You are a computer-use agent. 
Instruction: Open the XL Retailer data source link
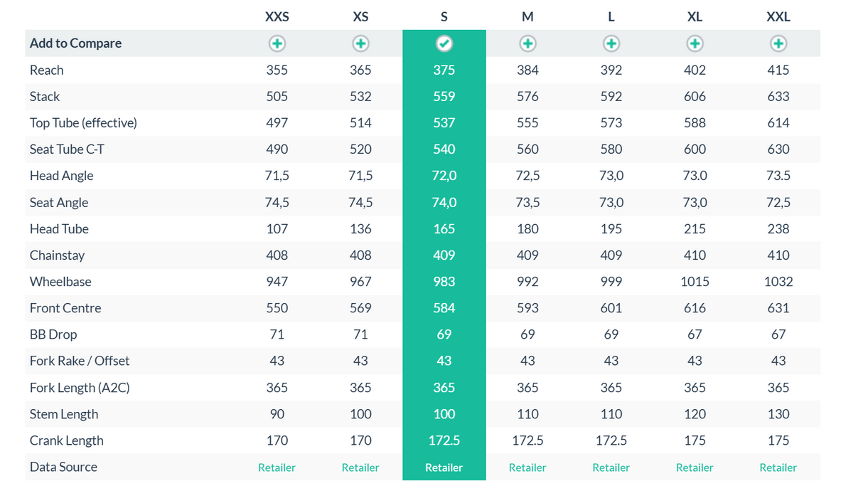[695, 467]
